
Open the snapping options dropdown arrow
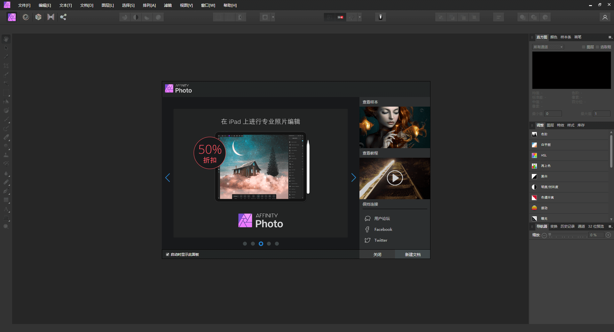360,17
